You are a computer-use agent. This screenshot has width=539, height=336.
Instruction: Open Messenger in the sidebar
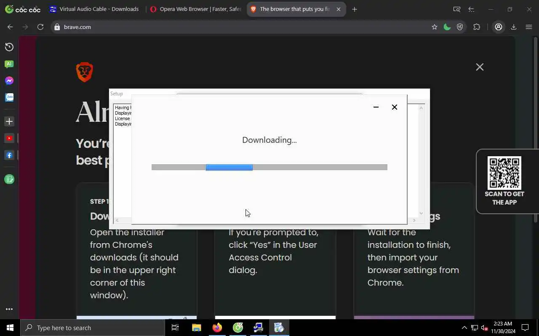point(9,81)
